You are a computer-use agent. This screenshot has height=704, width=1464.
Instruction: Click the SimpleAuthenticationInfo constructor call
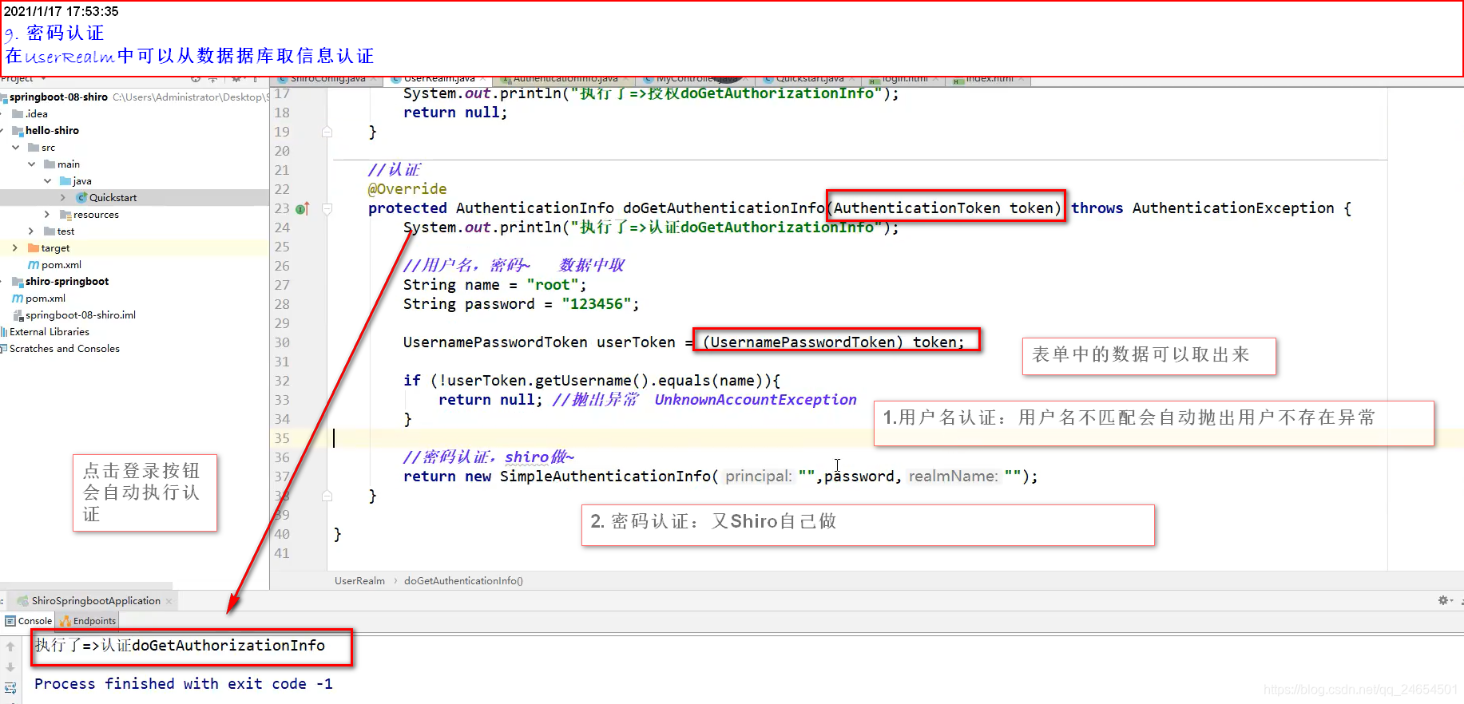click(605, 477)
